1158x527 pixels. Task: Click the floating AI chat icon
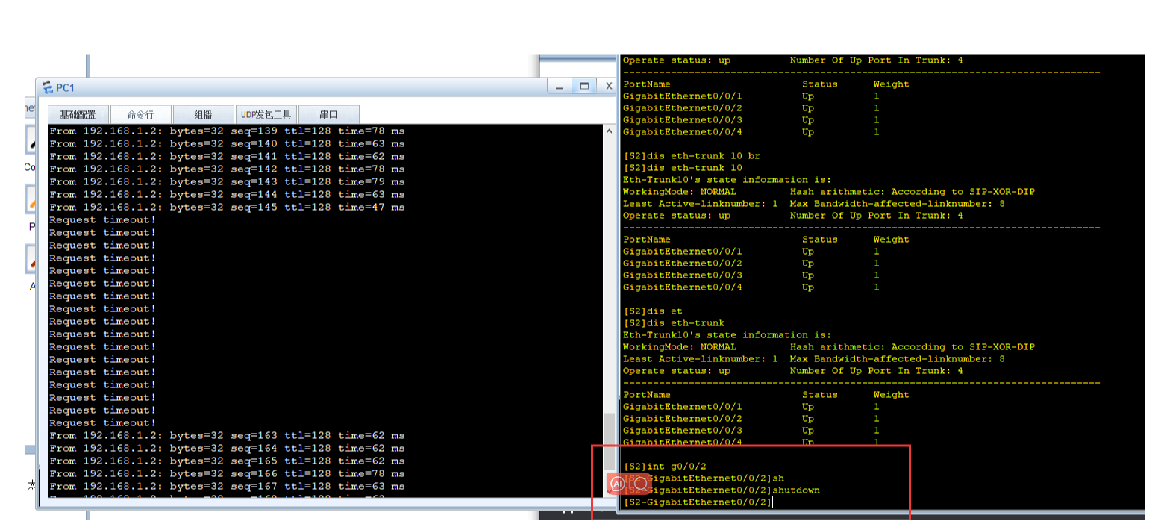click(617, 484)
